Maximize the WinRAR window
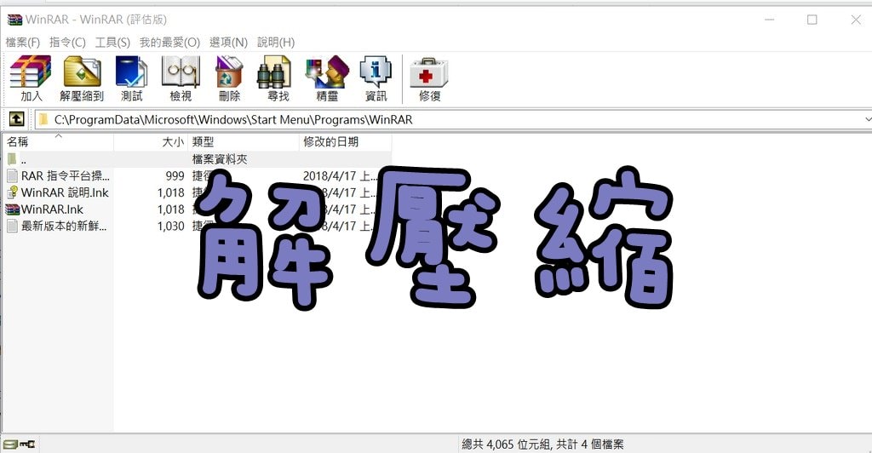The width and height of the screenshot is (872, 453). (812, 20)
